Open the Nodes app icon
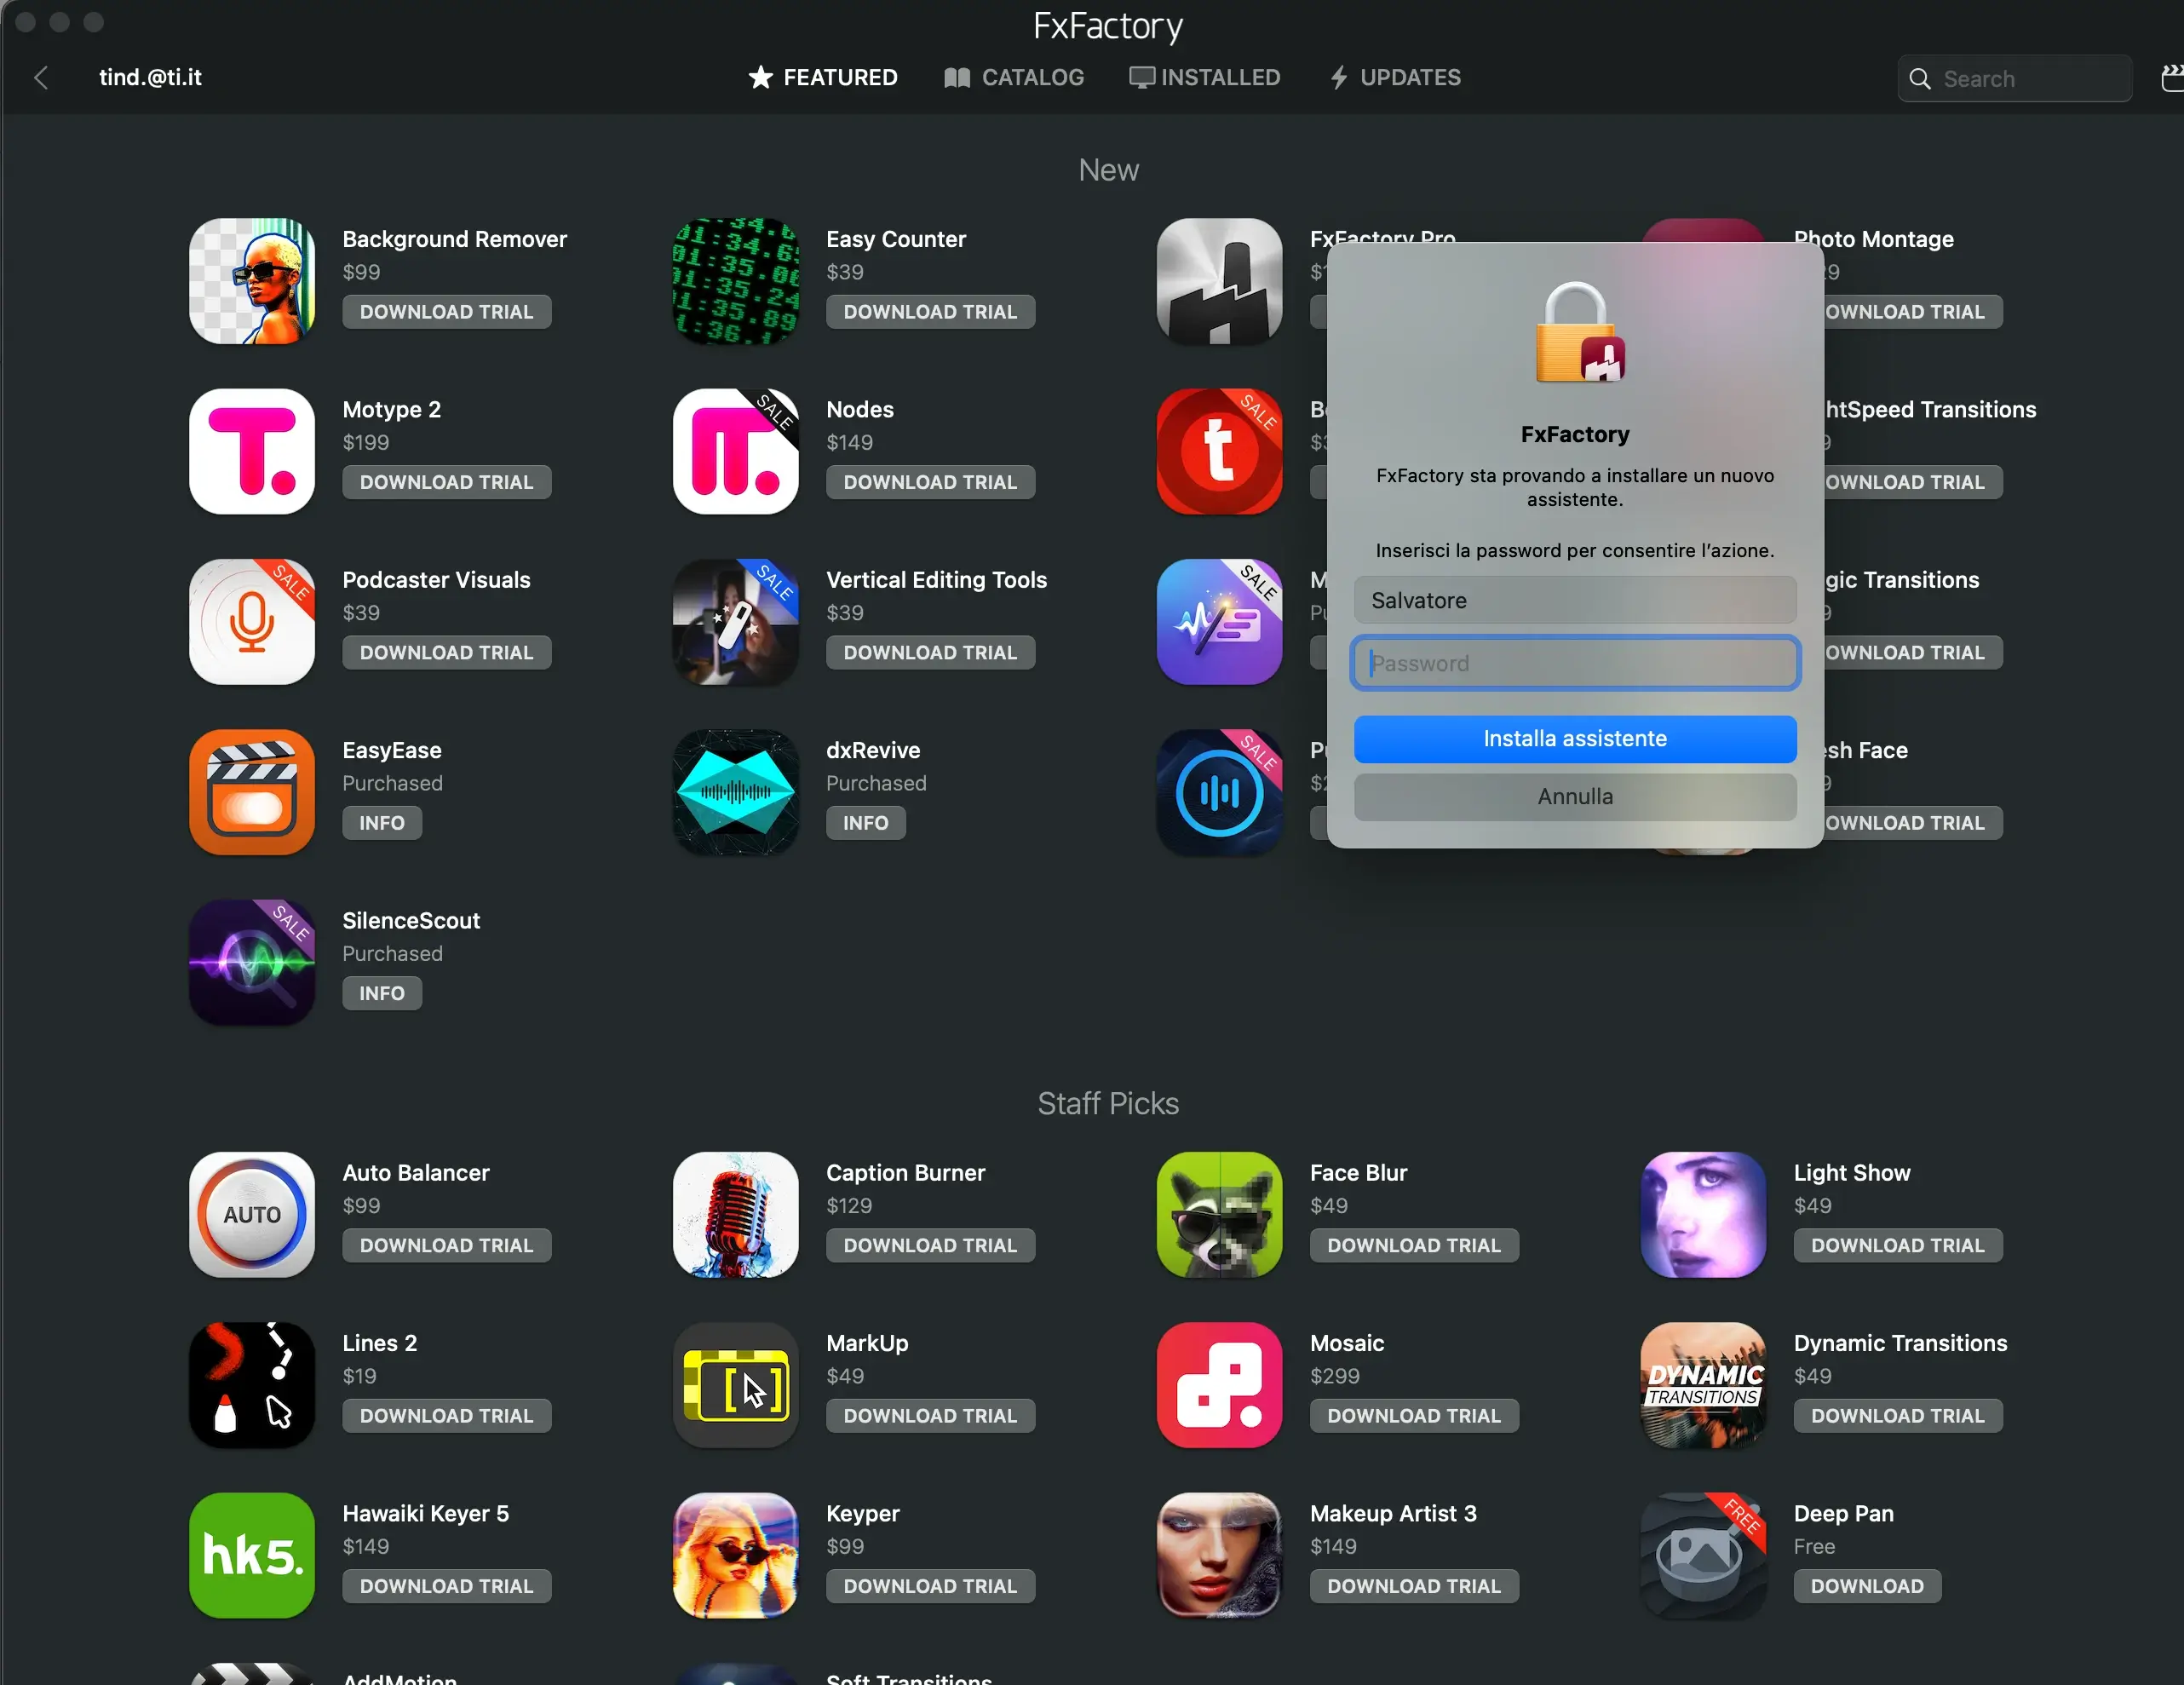 click(736, 451)
